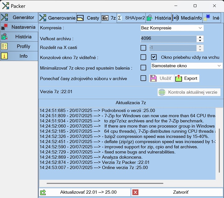This screenshot has width=224, height=198.
Task: Switch to the Generovanie tab
Action: click(x=57, y=18)
